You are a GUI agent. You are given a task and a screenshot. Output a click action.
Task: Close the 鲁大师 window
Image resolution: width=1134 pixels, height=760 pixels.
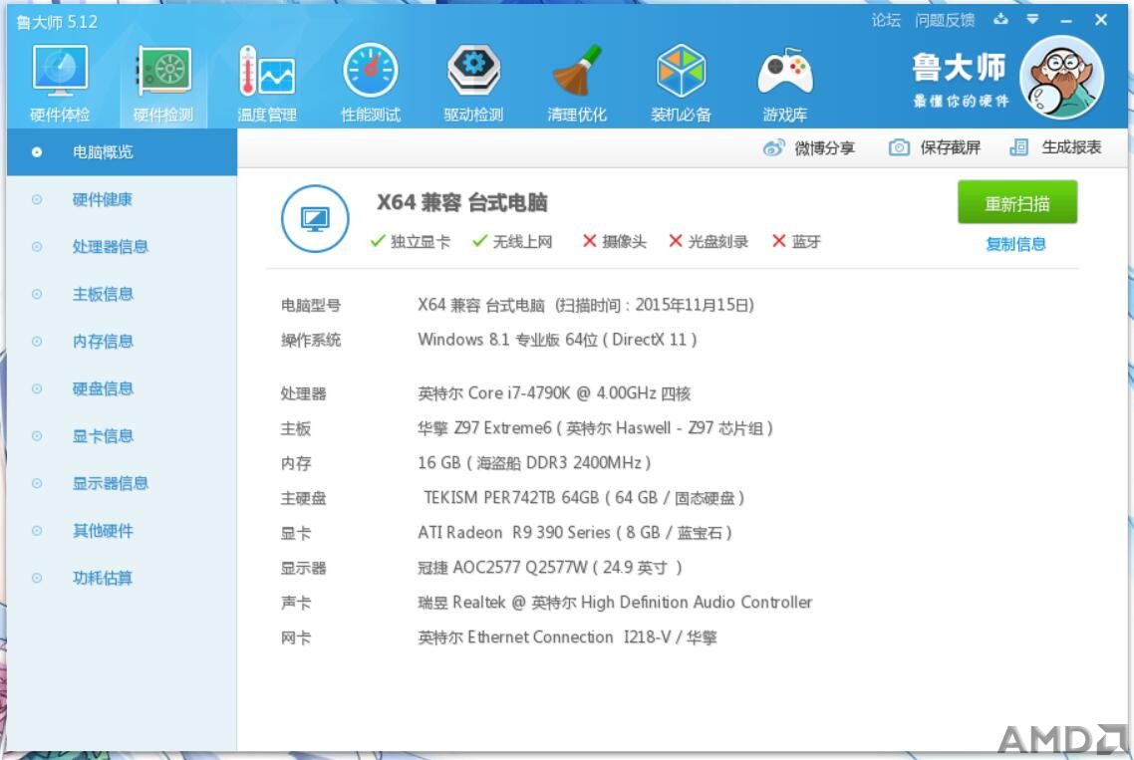[x=1101, y=20]
